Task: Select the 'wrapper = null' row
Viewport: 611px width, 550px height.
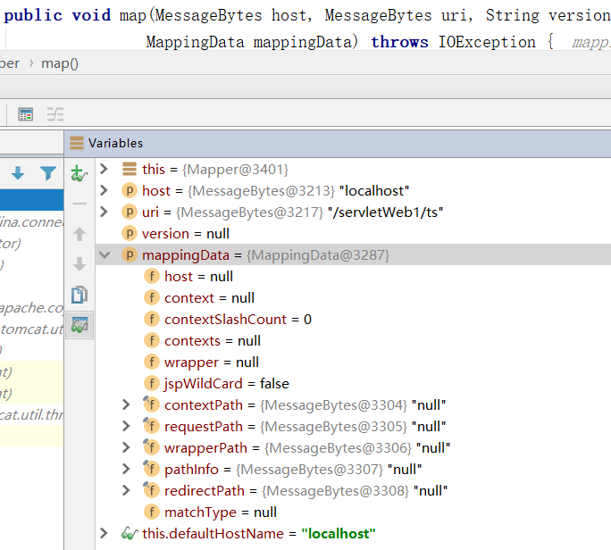Action: click(x=353, y=362)
